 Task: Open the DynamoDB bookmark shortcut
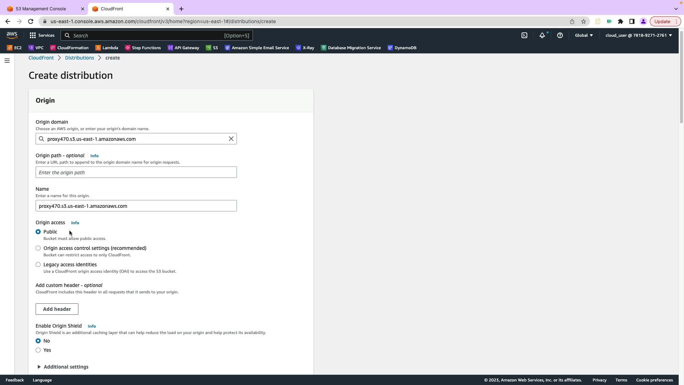coord(402,48)
